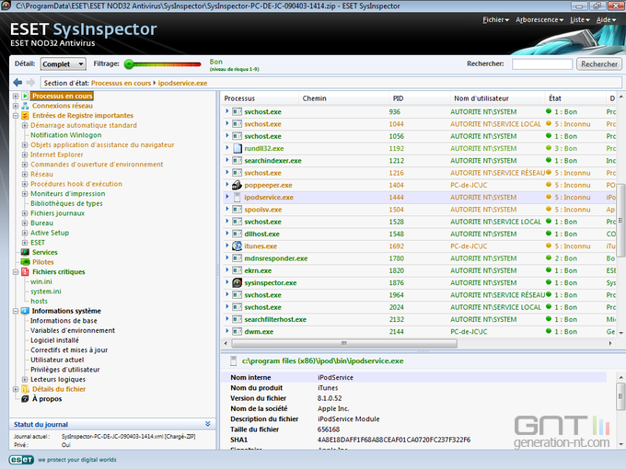Click the SHA1 hash value

coord(394,440)
